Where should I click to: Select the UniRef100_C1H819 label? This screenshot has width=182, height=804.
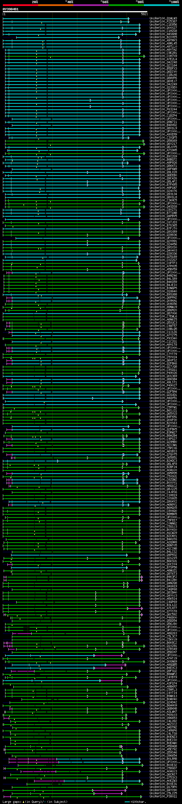(163, 495)
